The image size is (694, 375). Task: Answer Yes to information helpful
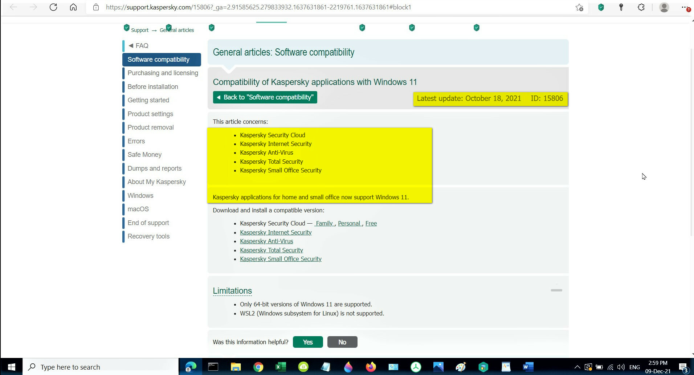pos(308,342)
